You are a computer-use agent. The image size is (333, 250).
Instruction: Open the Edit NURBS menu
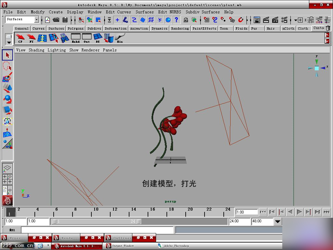(x=169, y=12)
